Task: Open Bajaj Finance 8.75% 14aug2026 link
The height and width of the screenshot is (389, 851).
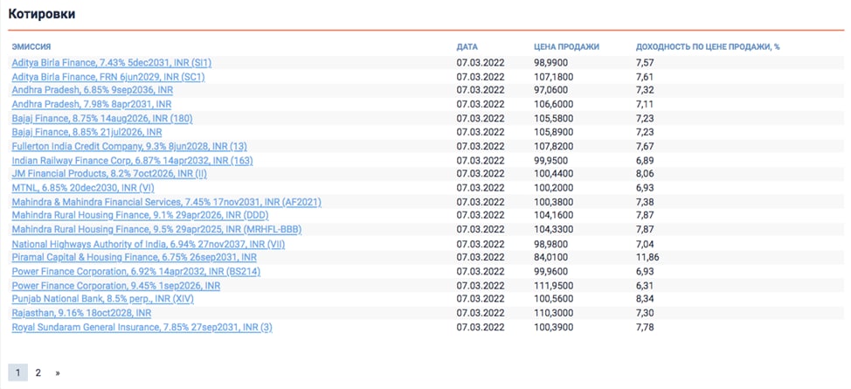Action: [x=102, y=118]
